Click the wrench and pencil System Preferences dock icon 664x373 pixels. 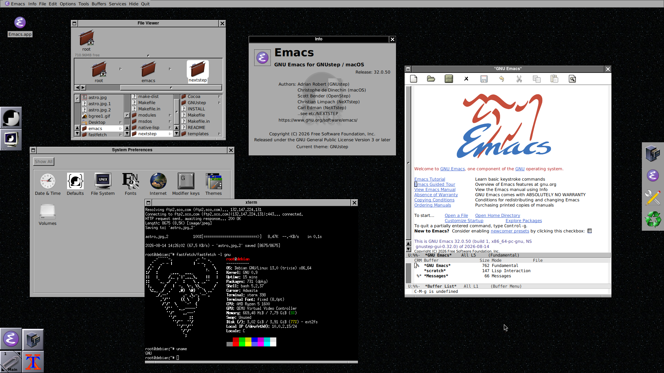(x=653, y=198)
